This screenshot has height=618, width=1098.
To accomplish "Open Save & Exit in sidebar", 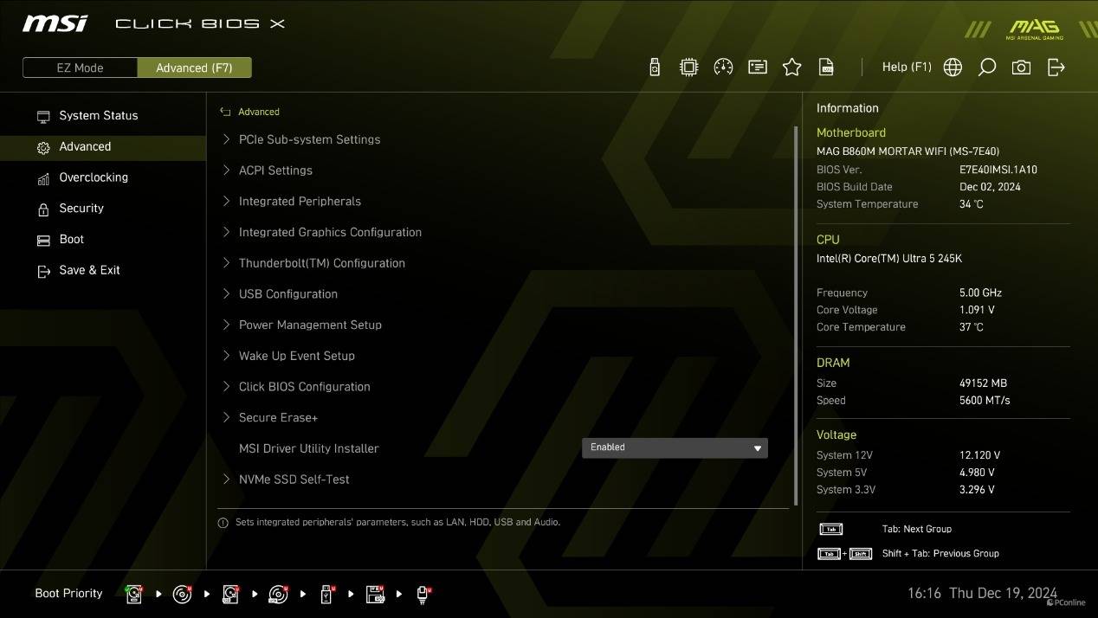I will [x=89, y=270].
